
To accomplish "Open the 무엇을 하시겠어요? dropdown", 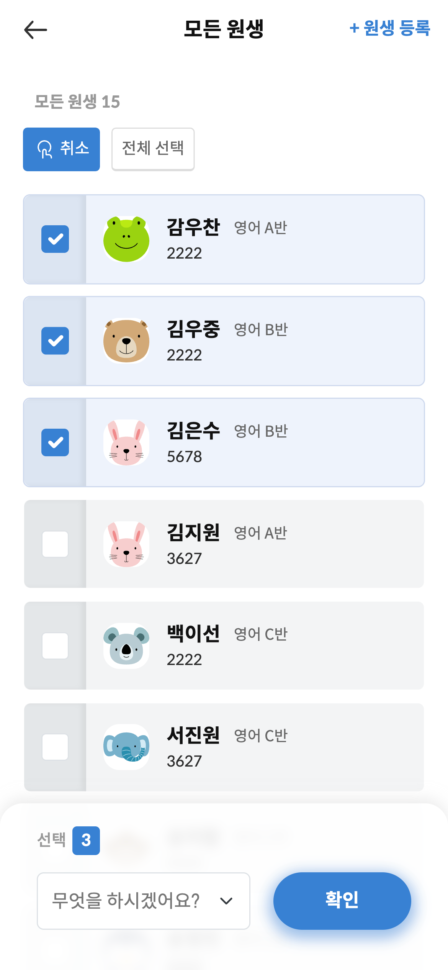I will tap(143, 901).
